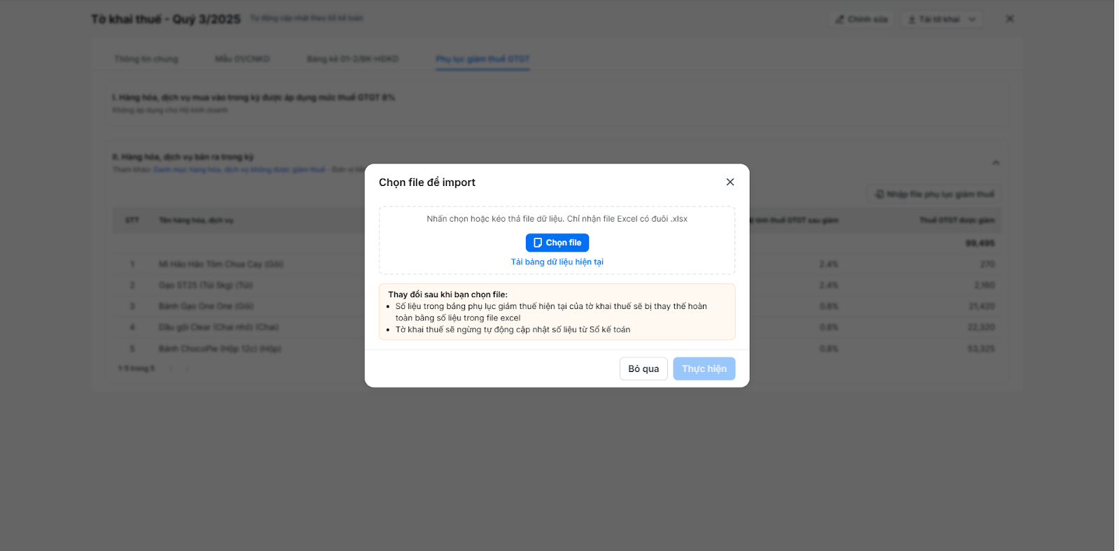Collapse section II Hàng hóa, dịch vụ bán ra

click(x=996, y=163)
